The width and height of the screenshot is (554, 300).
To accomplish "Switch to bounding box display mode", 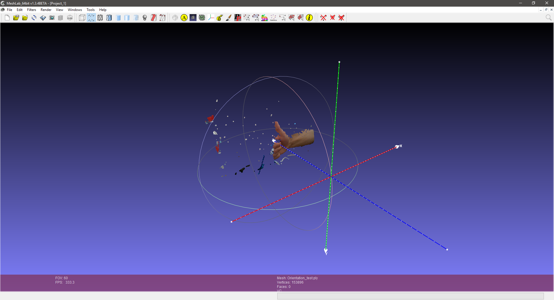I will tap(82, 18).
